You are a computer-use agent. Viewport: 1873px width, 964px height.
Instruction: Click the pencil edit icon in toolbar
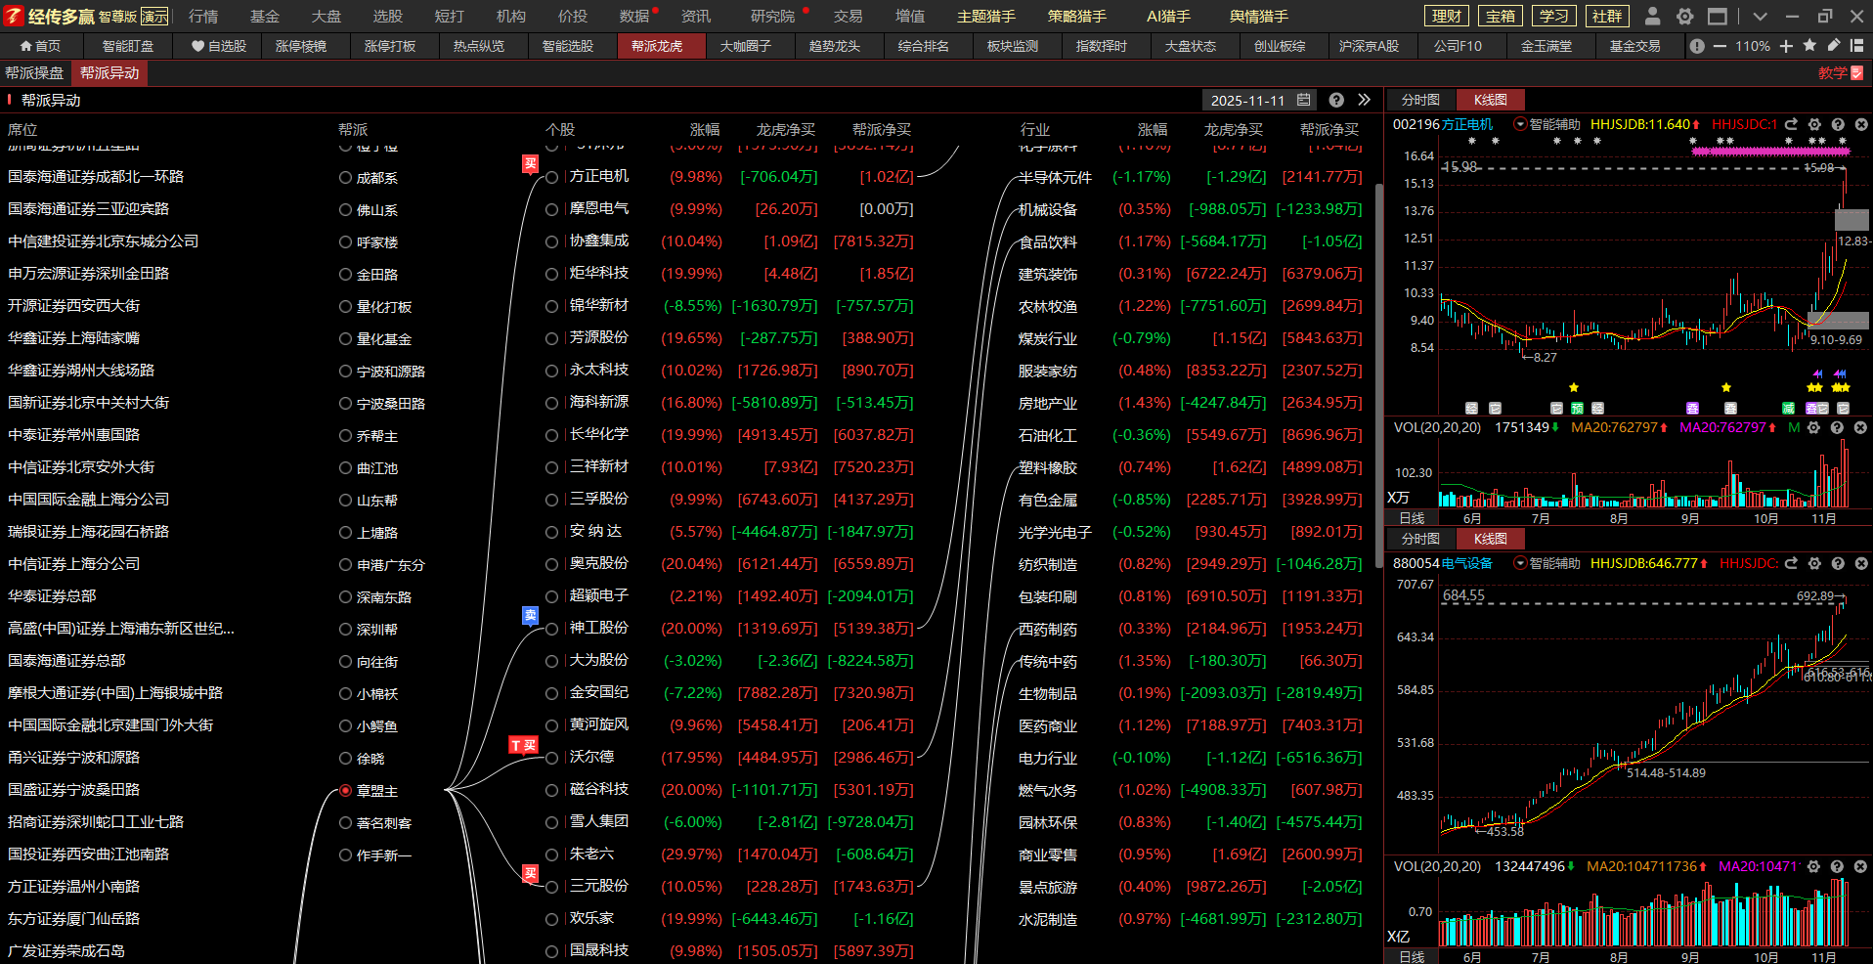(1834, 46)
